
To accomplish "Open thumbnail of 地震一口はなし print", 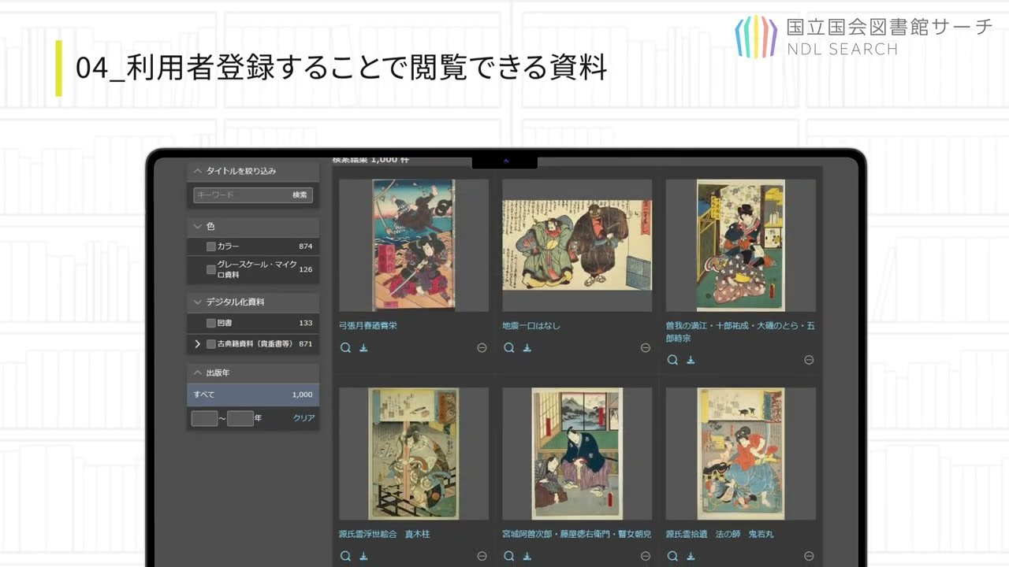I will point(577,245).
